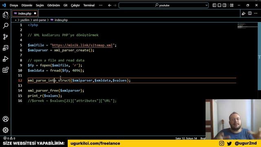Click the @ugur2nd handle text
Image resolution: width=261 pixels, height=147 pixels.
[x=246, y=143]
